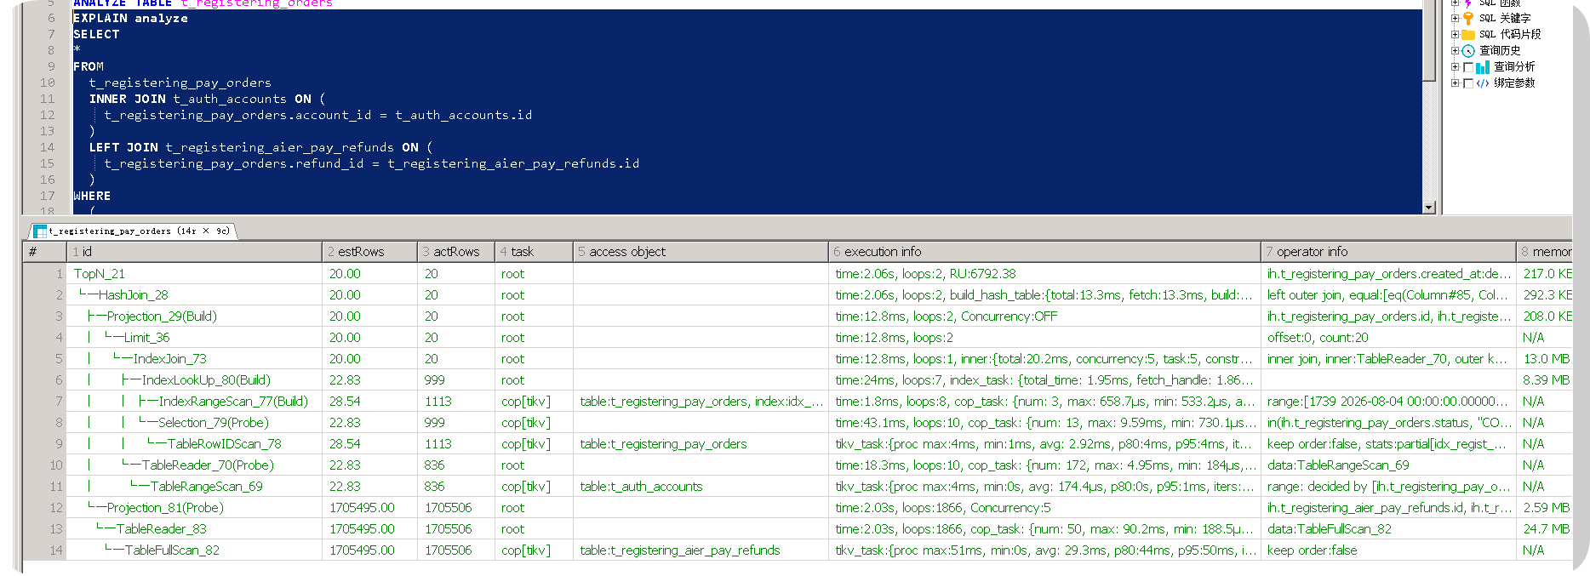Click the 'TableRowIDScan_78' id cell
The image size is (1590, 576).
coord(194,444)
